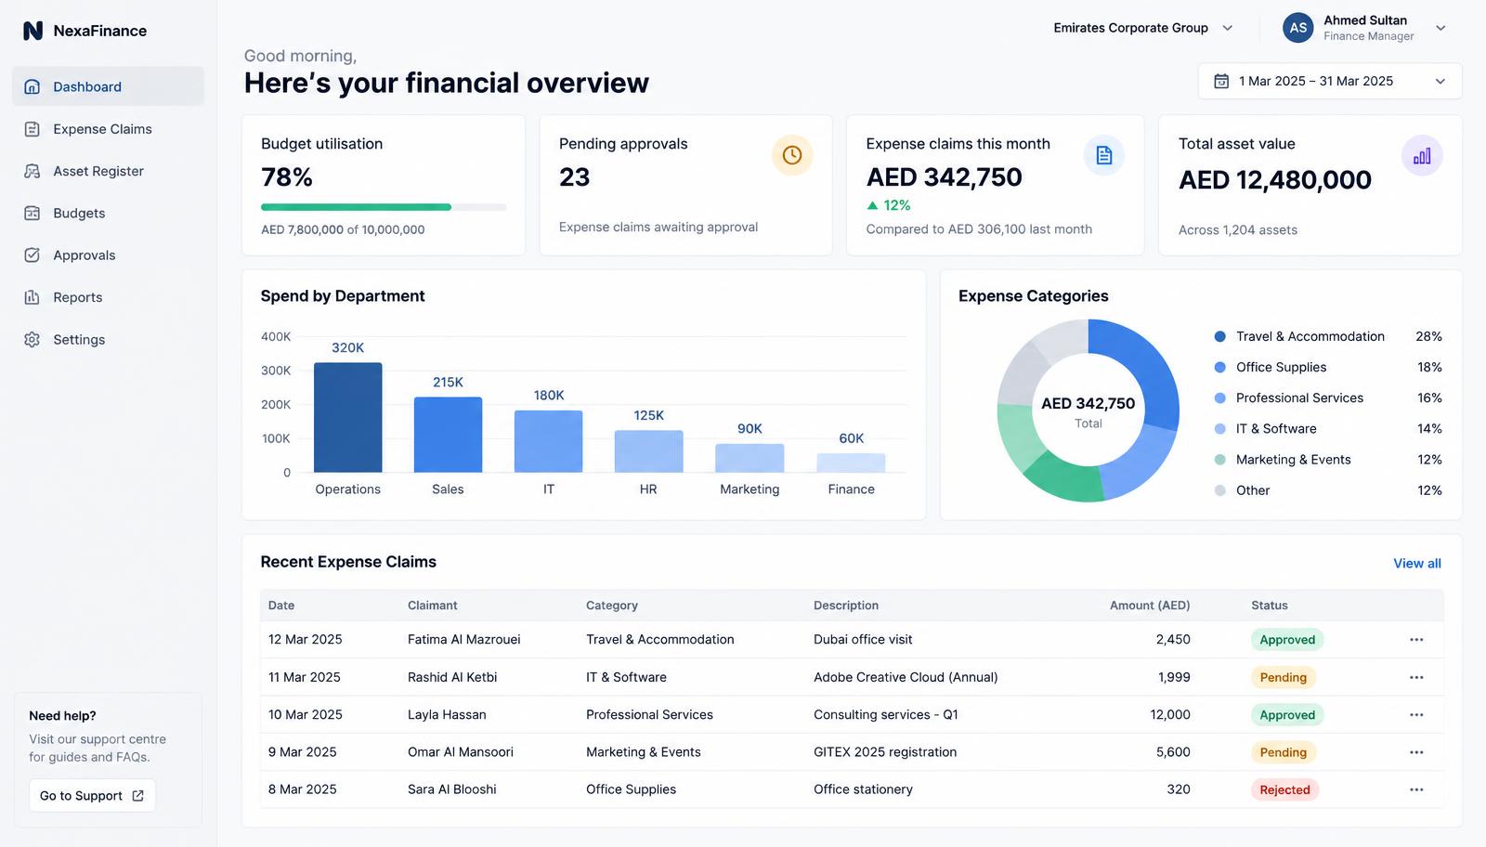
Task: Click the Adobe Creative Cloud (Annual) description
Action: point(906,677)
